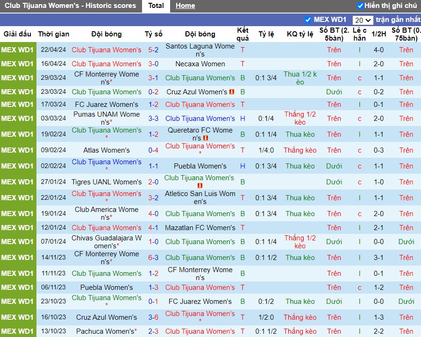The height and width of the screenshot is (337, 421).
Task: Click the 1-3 score on 06/11/23
Action: click(153, 288)
